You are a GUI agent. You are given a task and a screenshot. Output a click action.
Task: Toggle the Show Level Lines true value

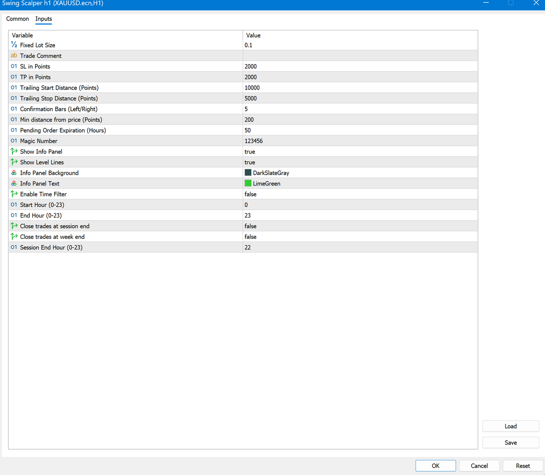[x=250, y=162]
